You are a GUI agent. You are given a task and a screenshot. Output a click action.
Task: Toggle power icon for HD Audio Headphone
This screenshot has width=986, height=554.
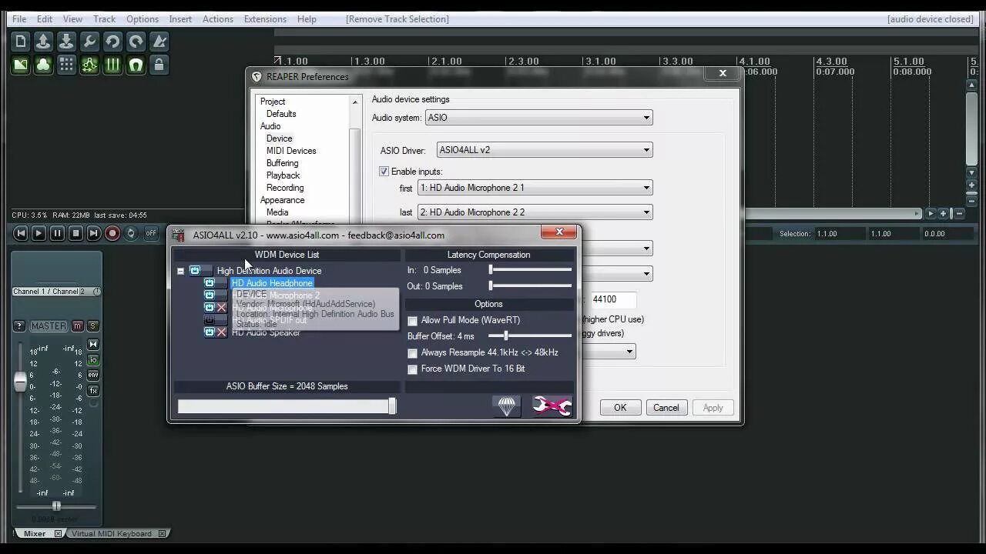(210, 283)
